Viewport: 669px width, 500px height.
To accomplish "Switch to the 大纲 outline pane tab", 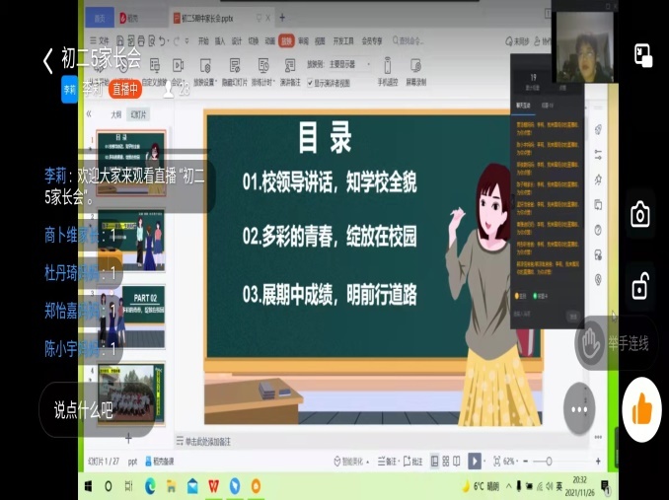I will [x=116, y=114].
